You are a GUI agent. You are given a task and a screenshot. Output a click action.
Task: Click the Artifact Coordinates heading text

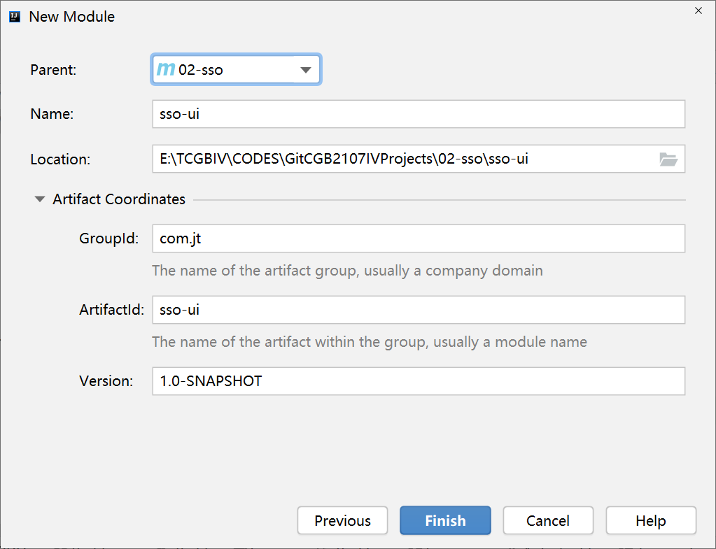click(x=119, y=199)
